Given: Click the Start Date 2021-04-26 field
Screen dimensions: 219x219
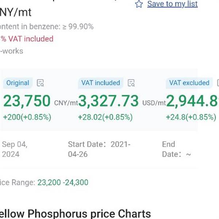Looking at the screenshot, I should (99, 149).
